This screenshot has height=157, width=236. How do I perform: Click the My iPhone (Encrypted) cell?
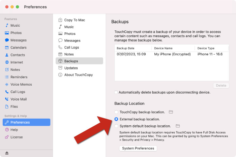[x=172, y=54]
